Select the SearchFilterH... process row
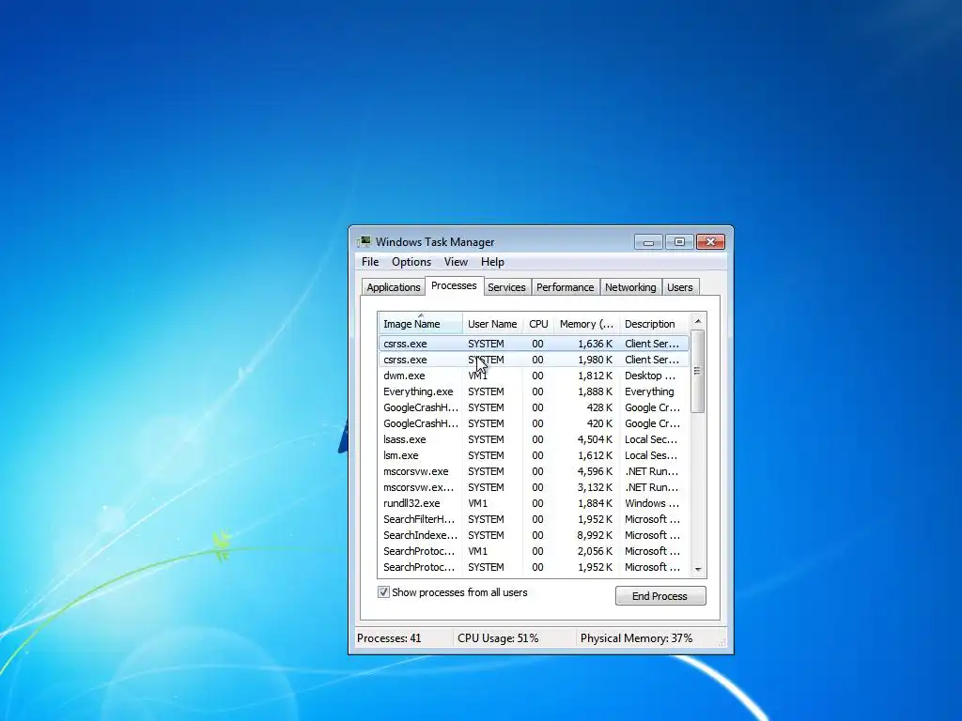 (534, 518)
